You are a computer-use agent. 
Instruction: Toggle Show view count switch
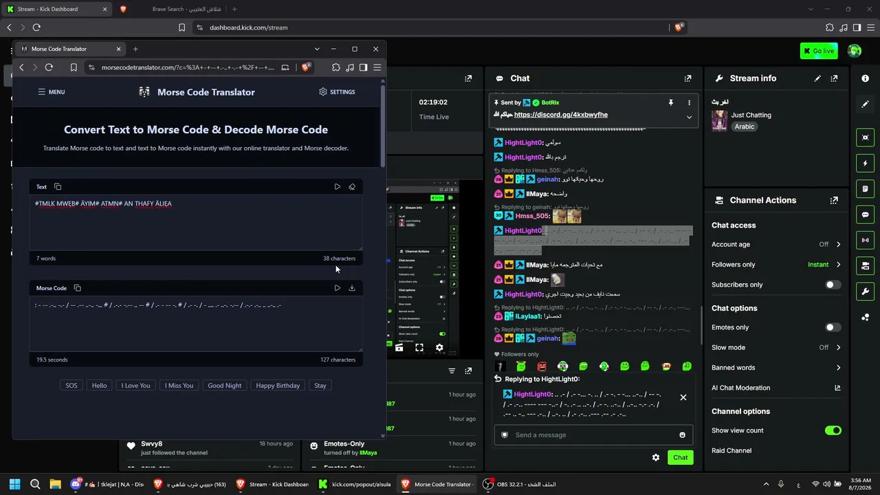(x=833, y=430)
